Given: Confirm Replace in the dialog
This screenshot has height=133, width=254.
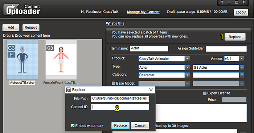Looking at the screenshot, I should click(120, 125).
